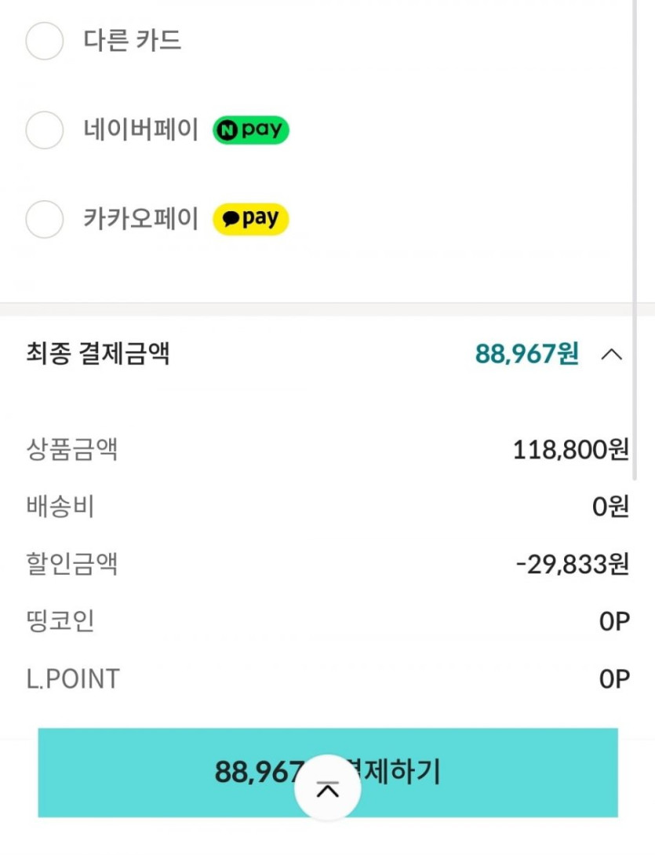Click the 상품금액 row label
655x855 pixels.
tap(72, 450)
